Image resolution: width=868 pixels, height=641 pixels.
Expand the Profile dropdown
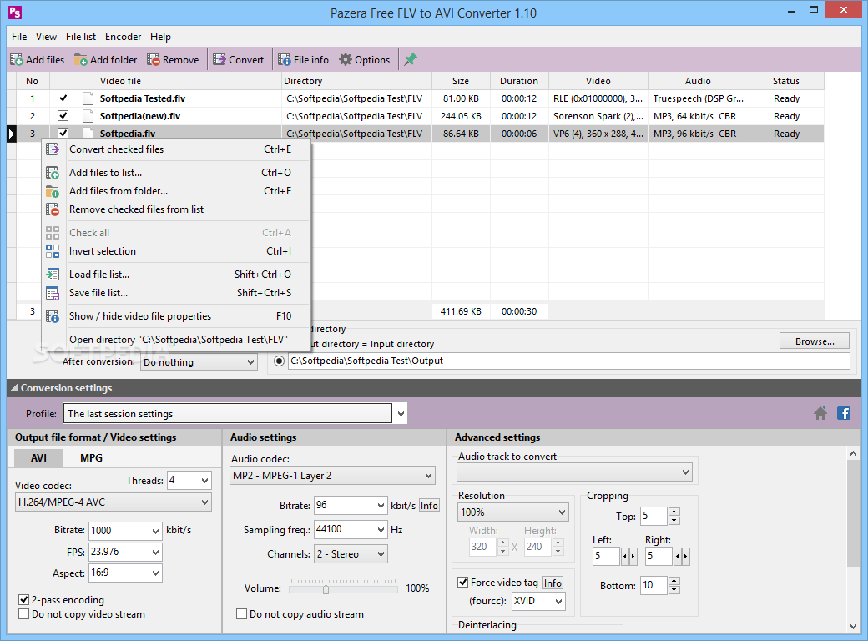click(x=401, y=413)
